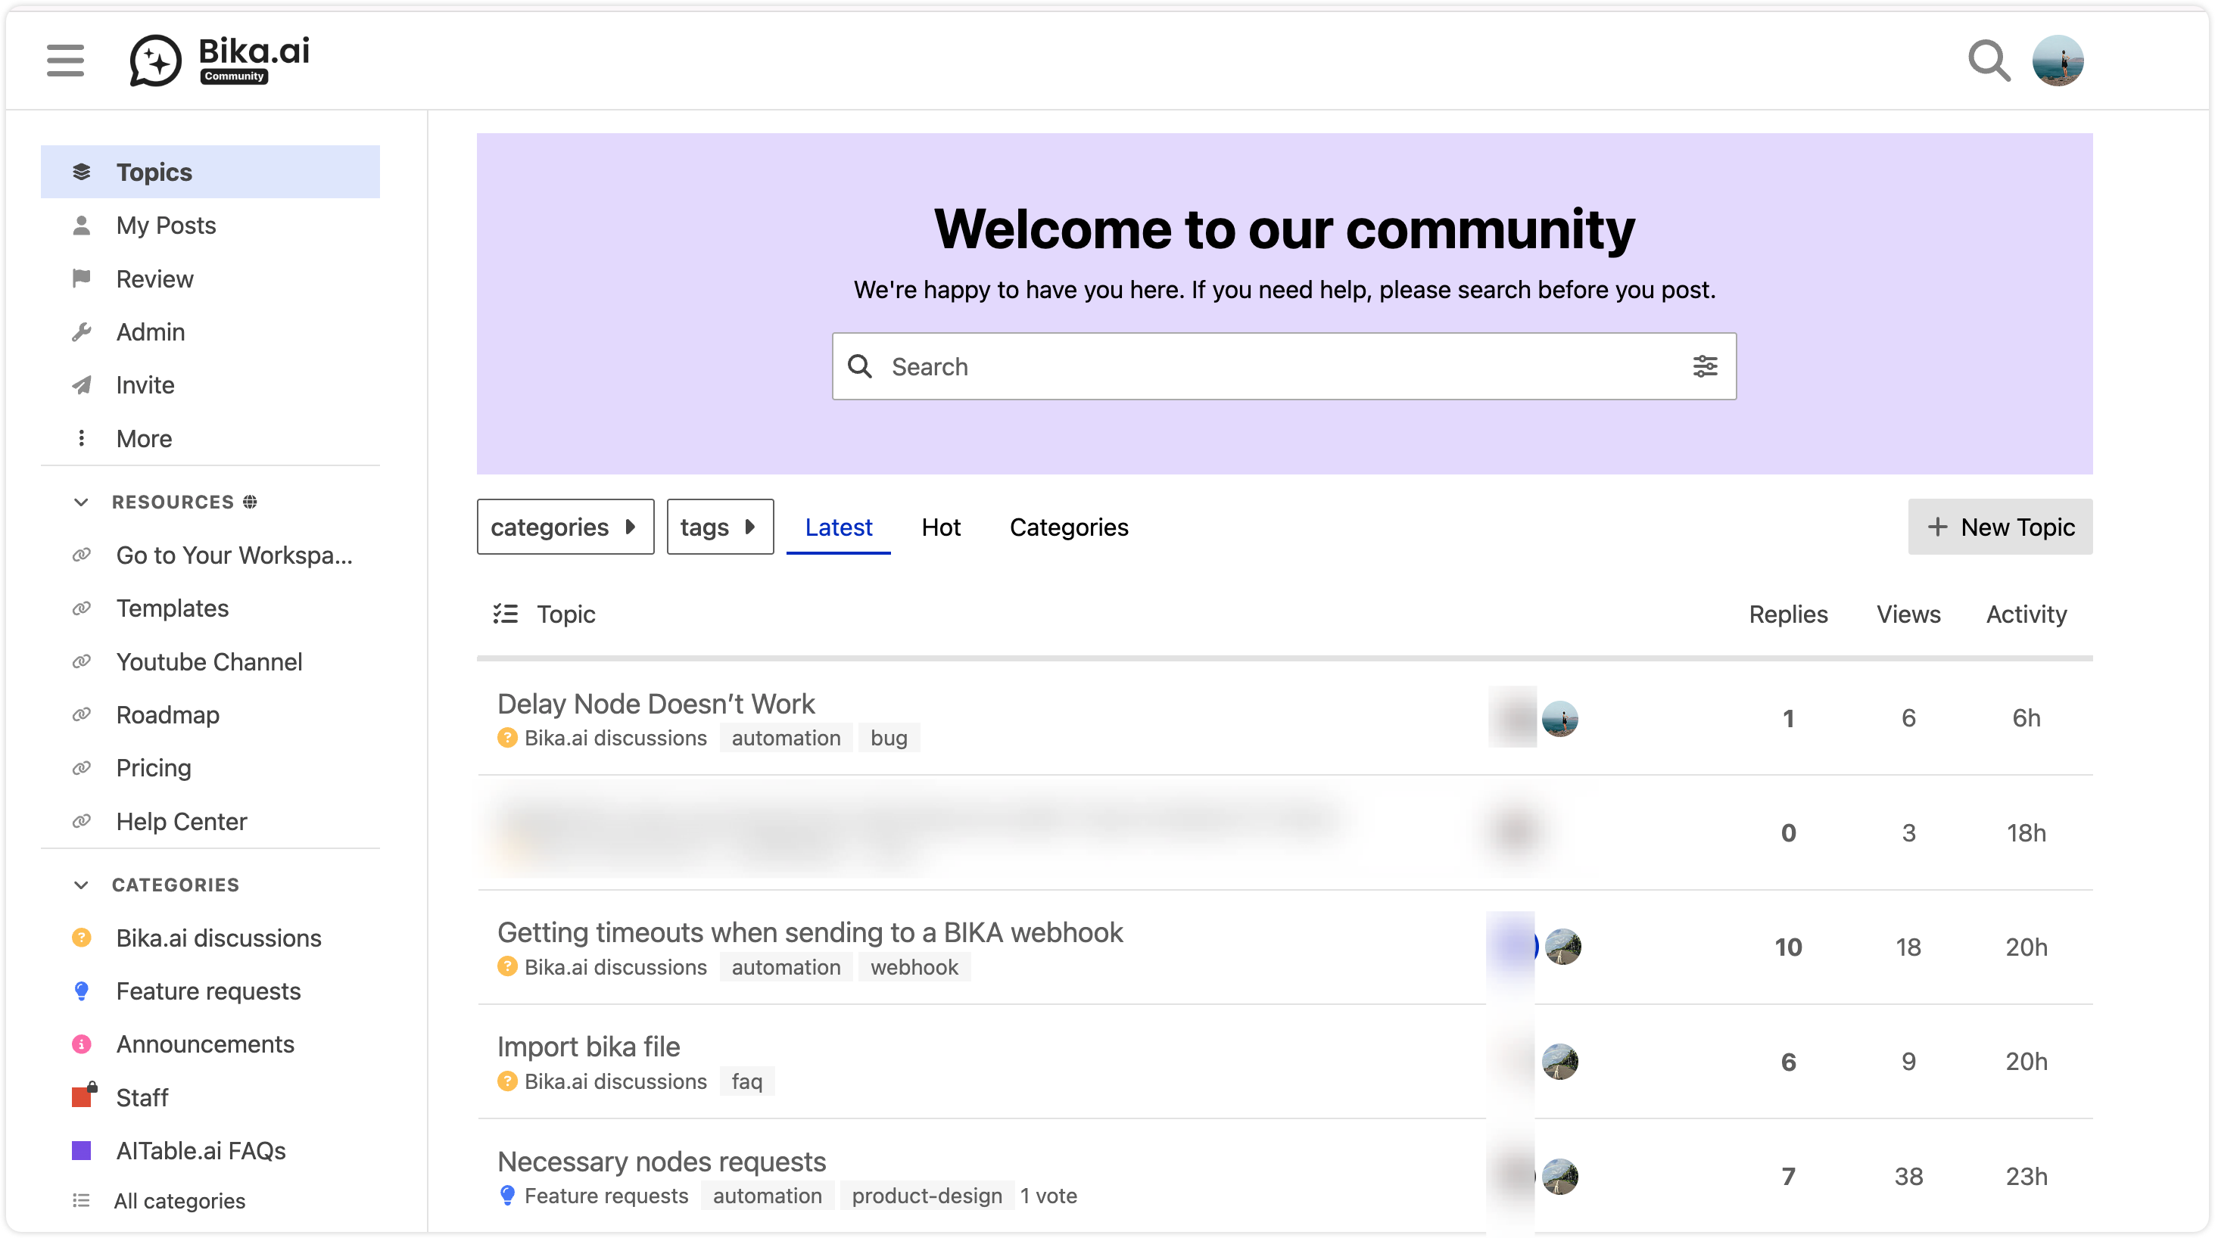Screen dimensions: 2215x1238
Task: Collapse the Categories section chevron
Action: [x=81, y=885]
